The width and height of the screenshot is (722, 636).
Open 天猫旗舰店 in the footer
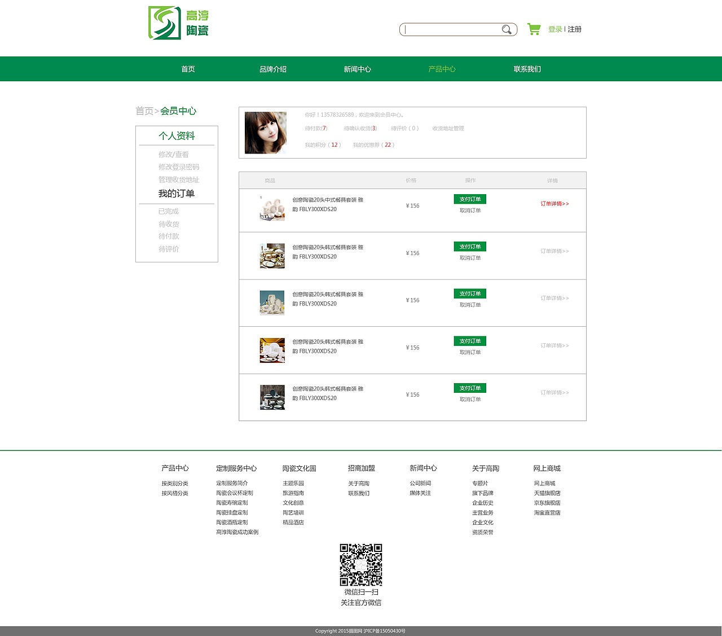click(546, 493)
